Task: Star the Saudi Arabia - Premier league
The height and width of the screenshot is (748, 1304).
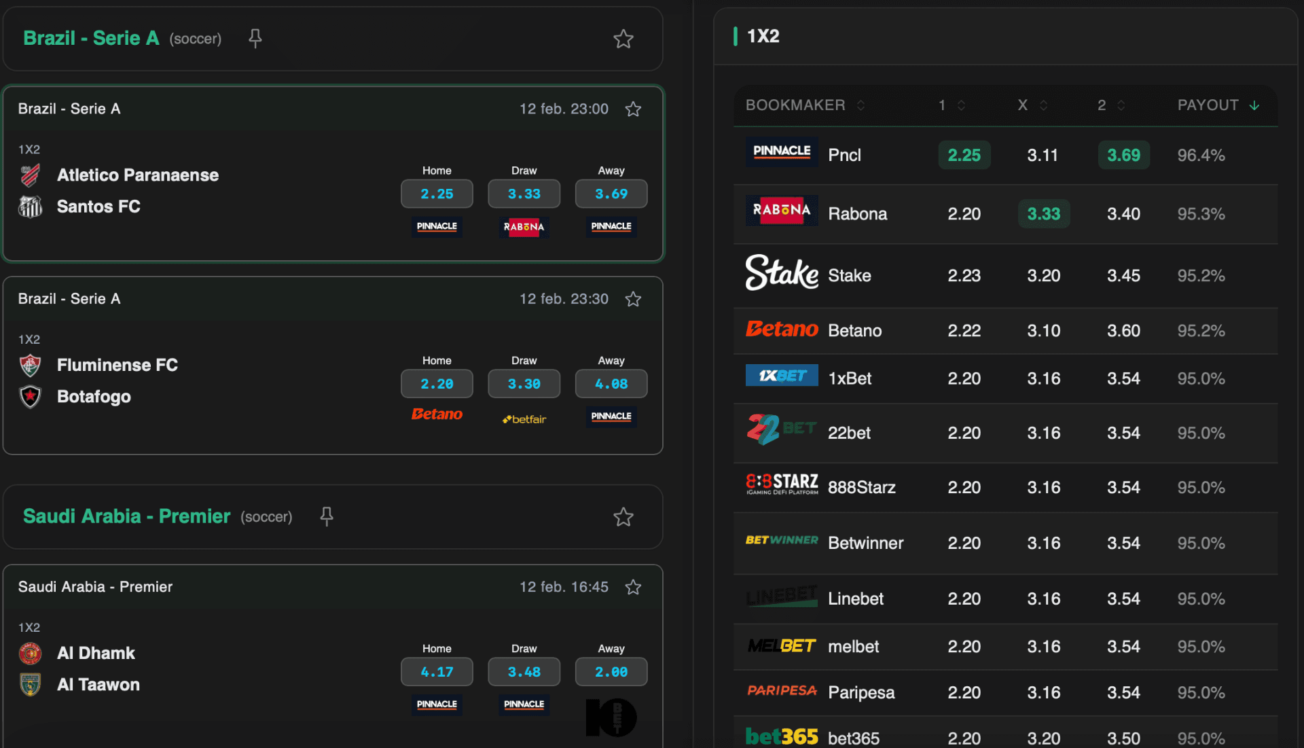Action: click(623, 517)
